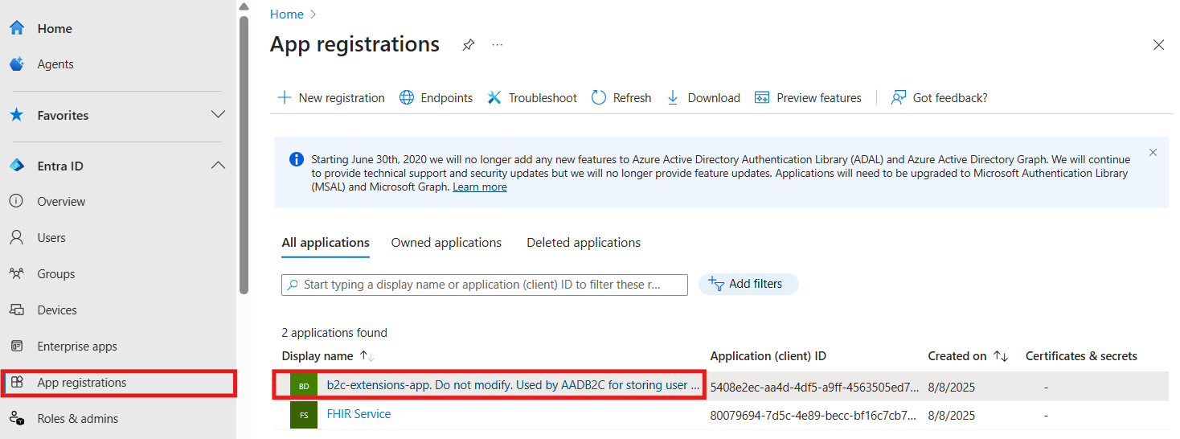Image resolution: width=1180 pixels, height=439 pixels.
Task: Click the Preview features icon
Action: pyautogui.click(x=762, y=97)
